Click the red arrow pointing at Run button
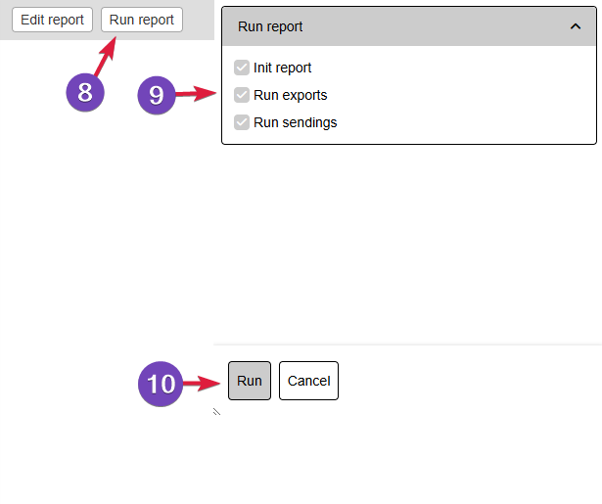602x504 pixels. (x=202, y=383)
